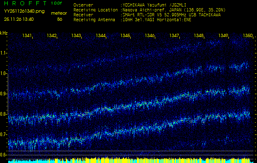Select the 0.8 frequency axis label
The height and width of the screenshot is (163, 257).
(x=4, y=114)
